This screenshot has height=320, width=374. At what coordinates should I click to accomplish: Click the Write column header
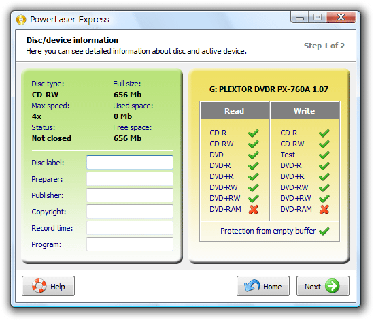tap(305, 111)
